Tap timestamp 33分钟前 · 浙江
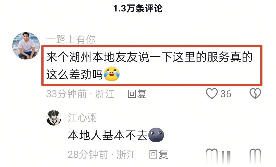 pos(80,94)
